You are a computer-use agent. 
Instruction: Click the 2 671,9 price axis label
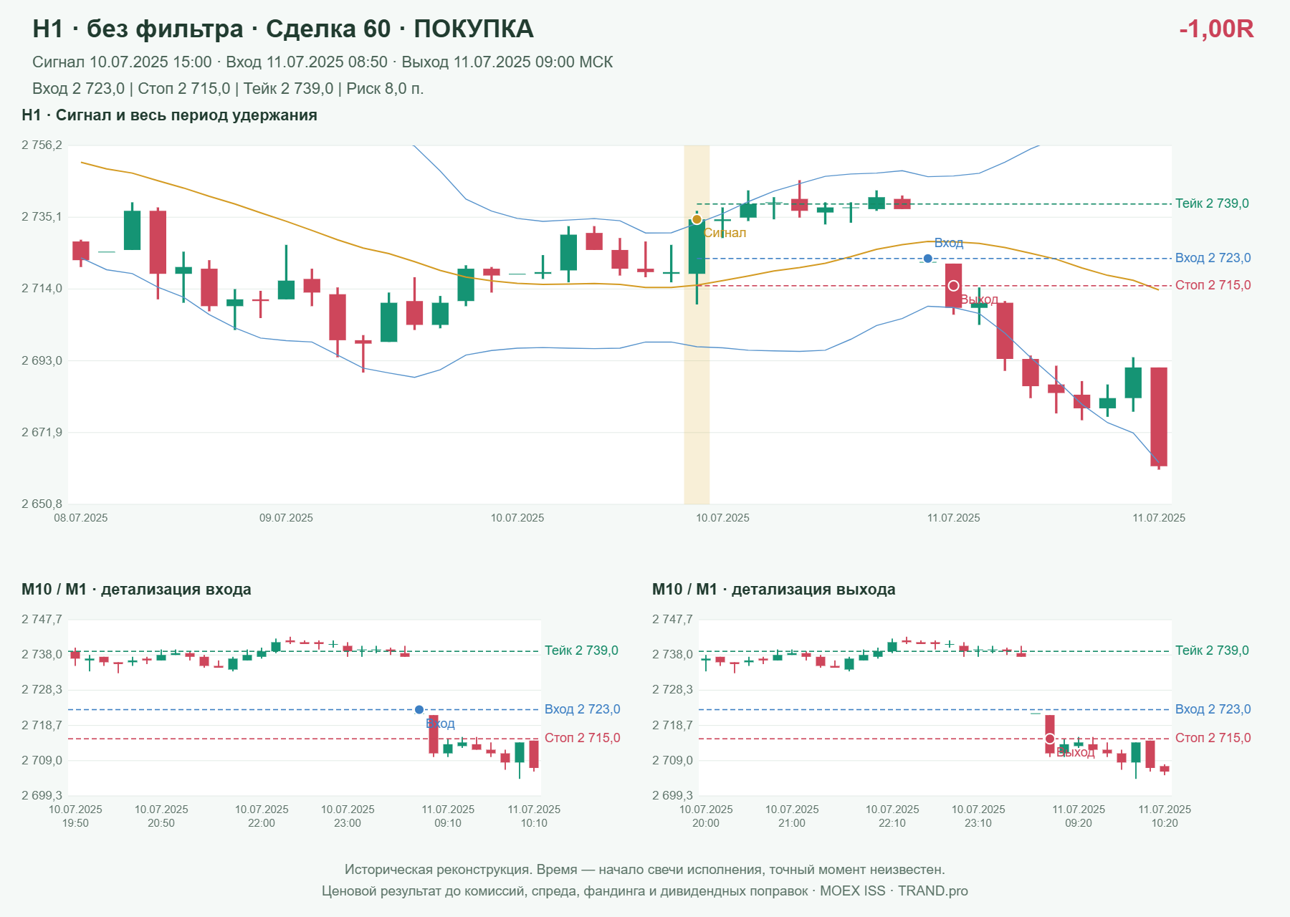[42, 433]
